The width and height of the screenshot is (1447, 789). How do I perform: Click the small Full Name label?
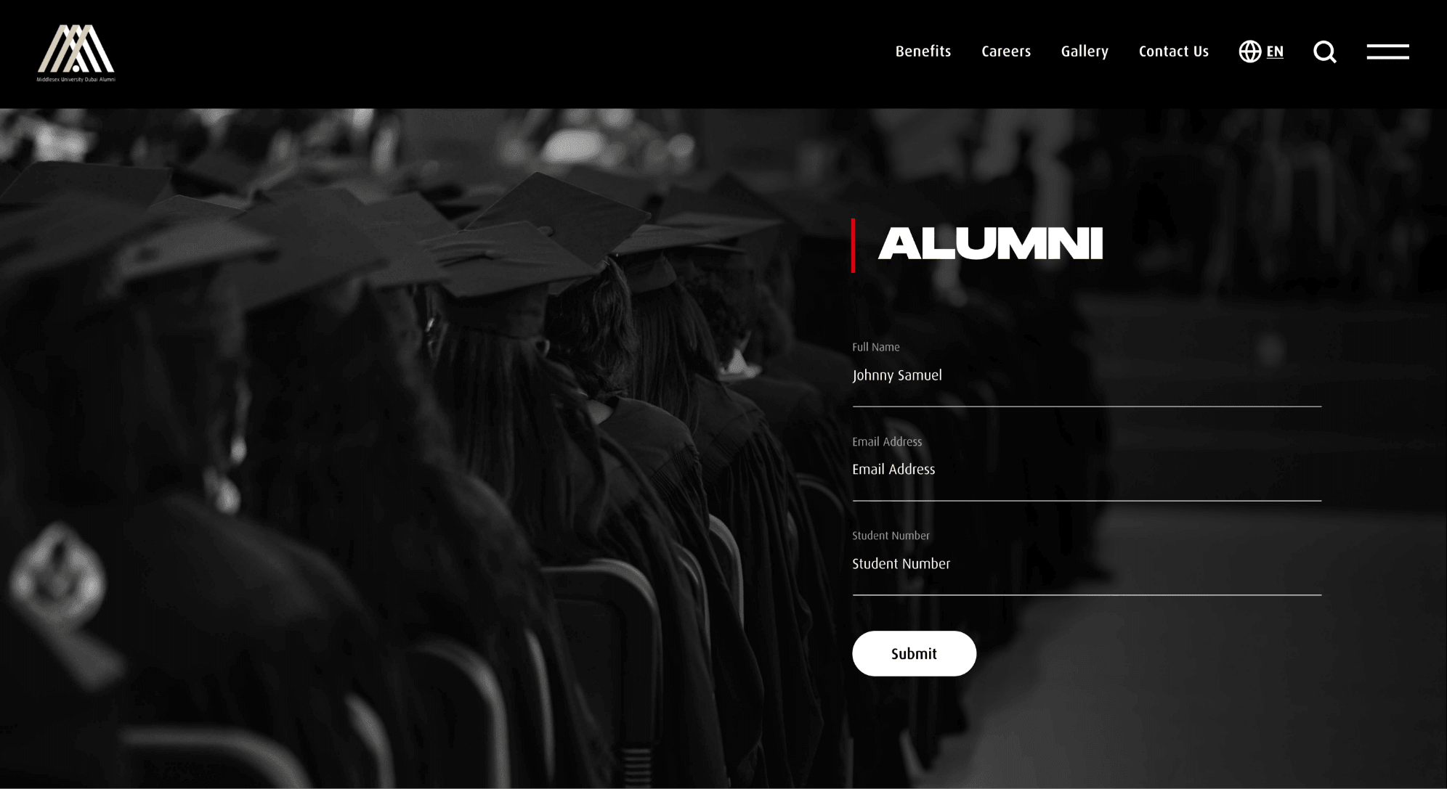point(875,347)
